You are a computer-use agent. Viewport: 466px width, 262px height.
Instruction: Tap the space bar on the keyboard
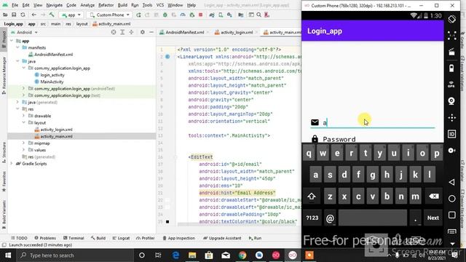373,218
